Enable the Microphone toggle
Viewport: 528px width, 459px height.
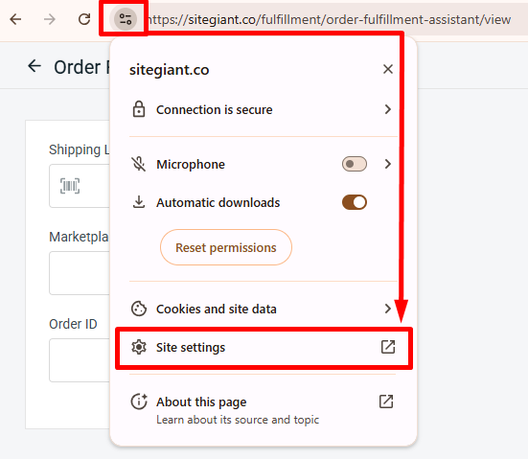355,164
